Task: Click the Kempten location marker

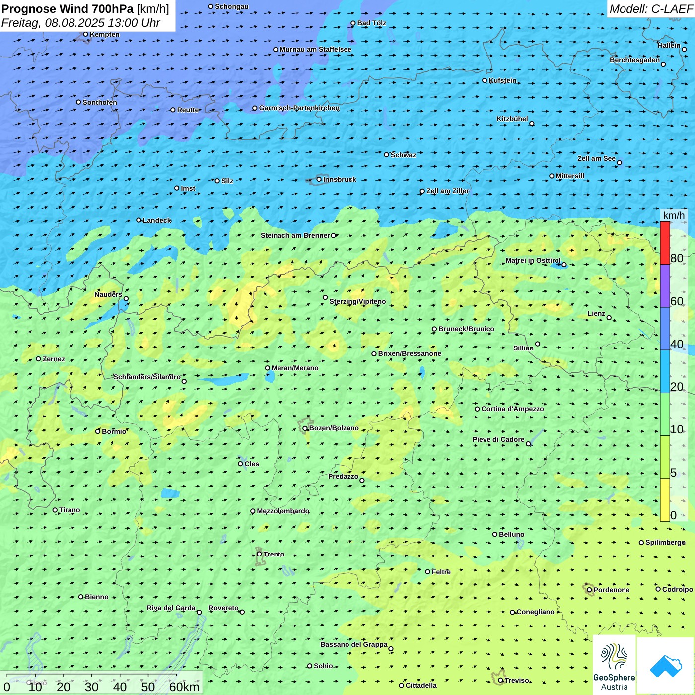Action: [x=86, y=34]
